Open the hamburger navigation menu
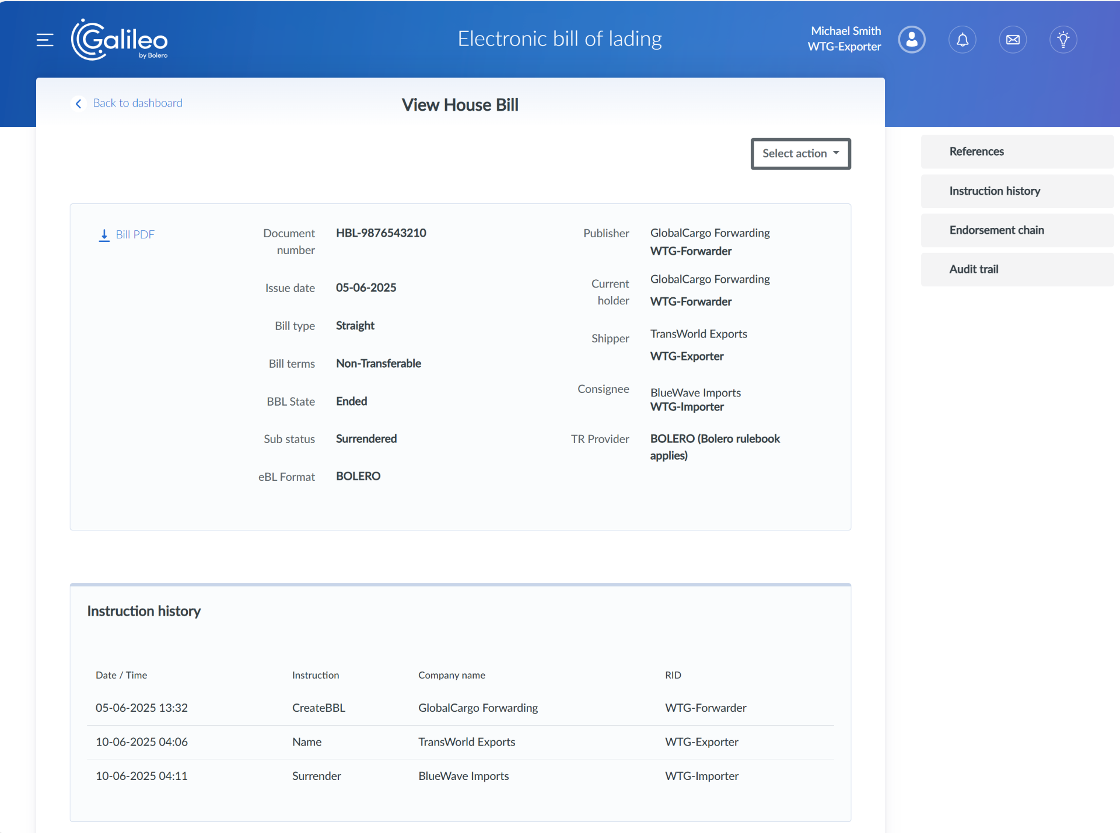 pyautogui.click(x=45, y=40)
